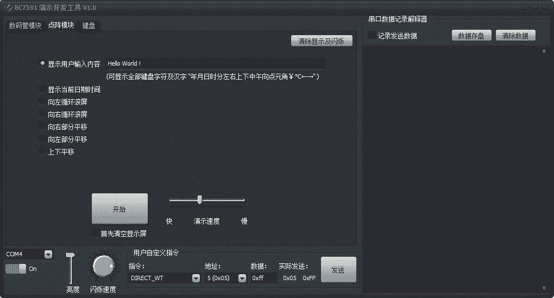The image size is (554, 298).
Task: Select 显示用户输入内容 radio option
Action: [x=42, y=63]
